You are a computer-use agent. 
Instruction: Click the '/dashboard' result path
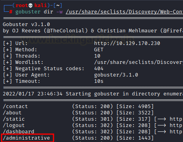18,132
